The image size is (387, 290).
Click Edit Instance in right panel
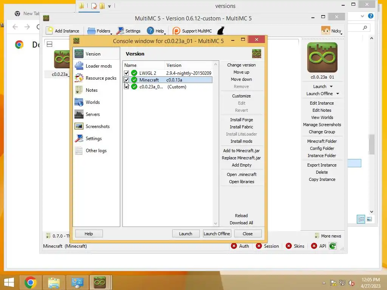pyautogui.click(x=322, y=103)
